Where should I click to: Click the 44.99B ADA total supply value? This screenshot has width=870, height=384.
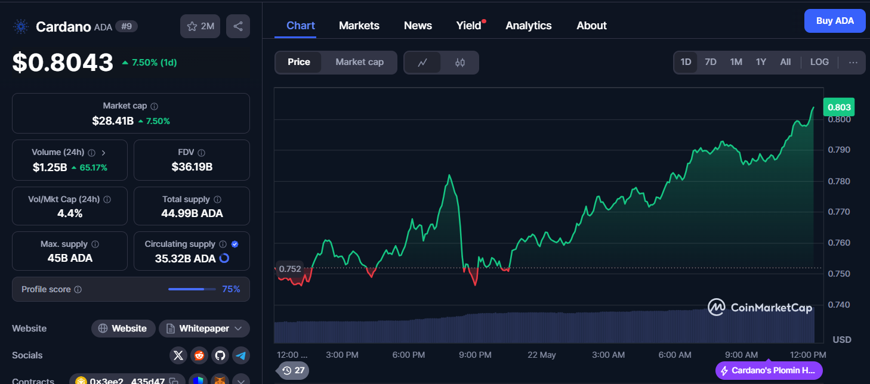point(192,213)
